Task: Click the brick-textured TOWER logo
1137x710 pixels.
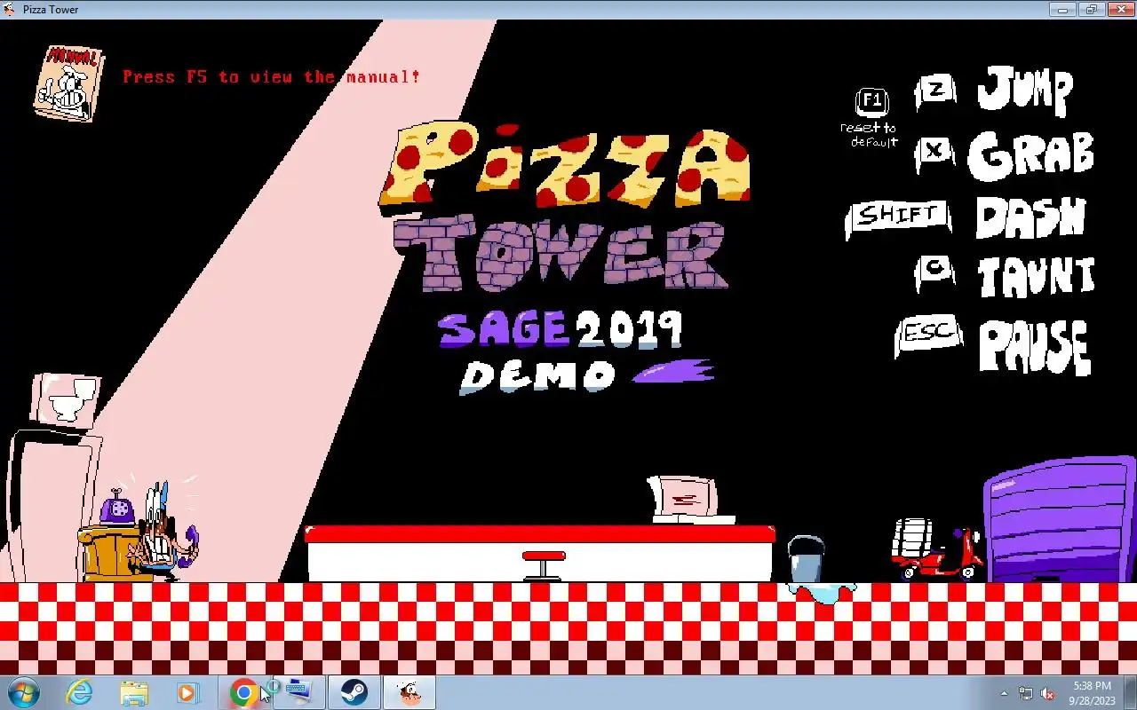Action: click(x=560, y=254)
